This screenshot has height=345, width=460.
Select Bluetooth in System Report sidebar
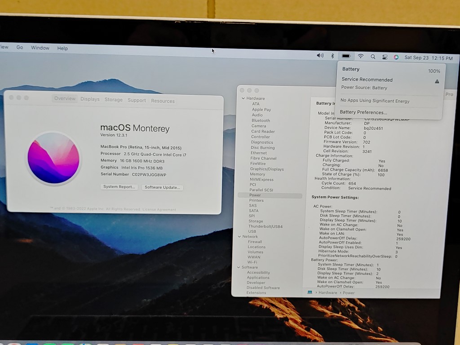click(261, 120)
